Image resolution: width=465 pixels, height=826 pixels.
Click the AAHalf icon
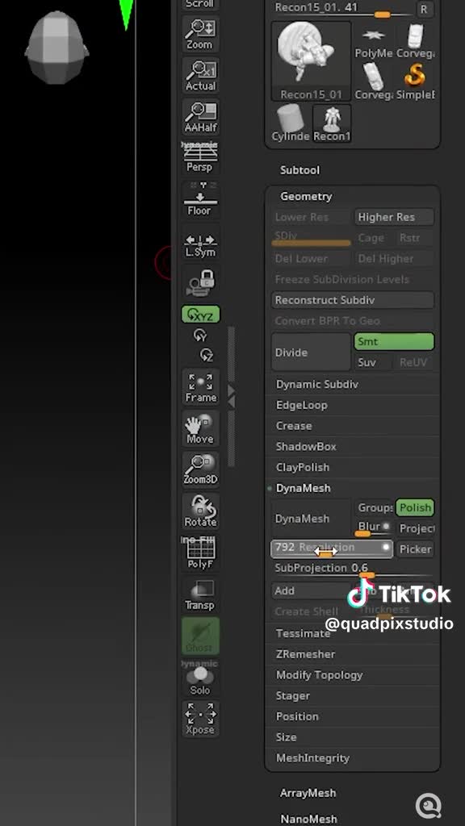(x=200, y=117)
